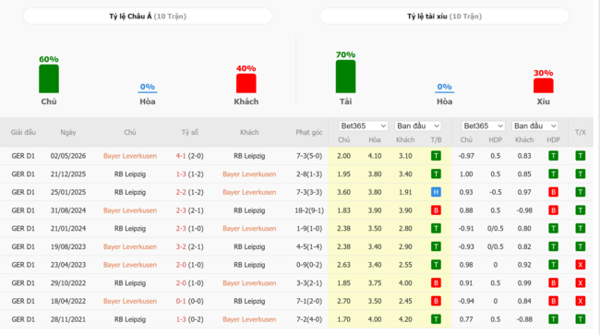Open the Ban đầu dropdown beside the first Bet365
The width and height of the screenshot is (600, 335).
click(x=418, y=126)
